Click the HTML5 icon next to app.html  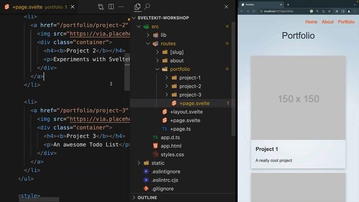coord(155,146)
